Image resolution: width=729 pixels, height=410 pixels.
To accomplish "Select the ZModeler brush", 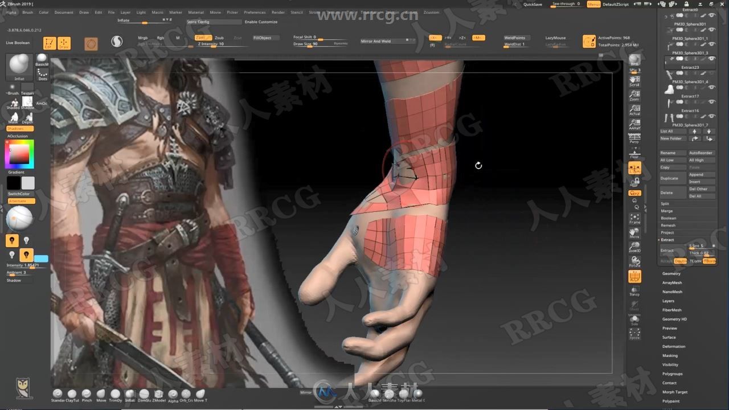I will [158, 395].
